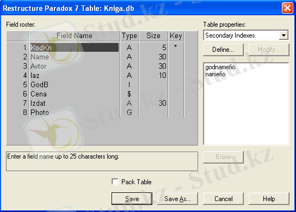The height and width of the screenshot is (212, 296).
Task: Click the Secondary Indexes combo box text
Action: (x=230, y=35)
